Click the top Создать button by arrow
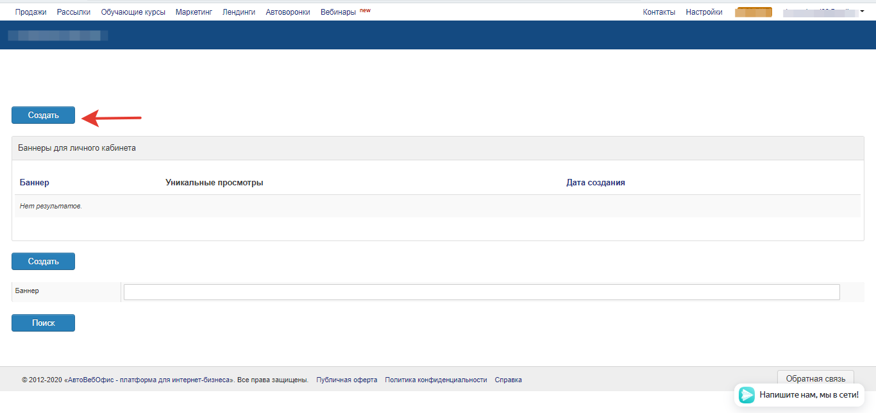This screenshot has width=876, height=413. [43, 115]
